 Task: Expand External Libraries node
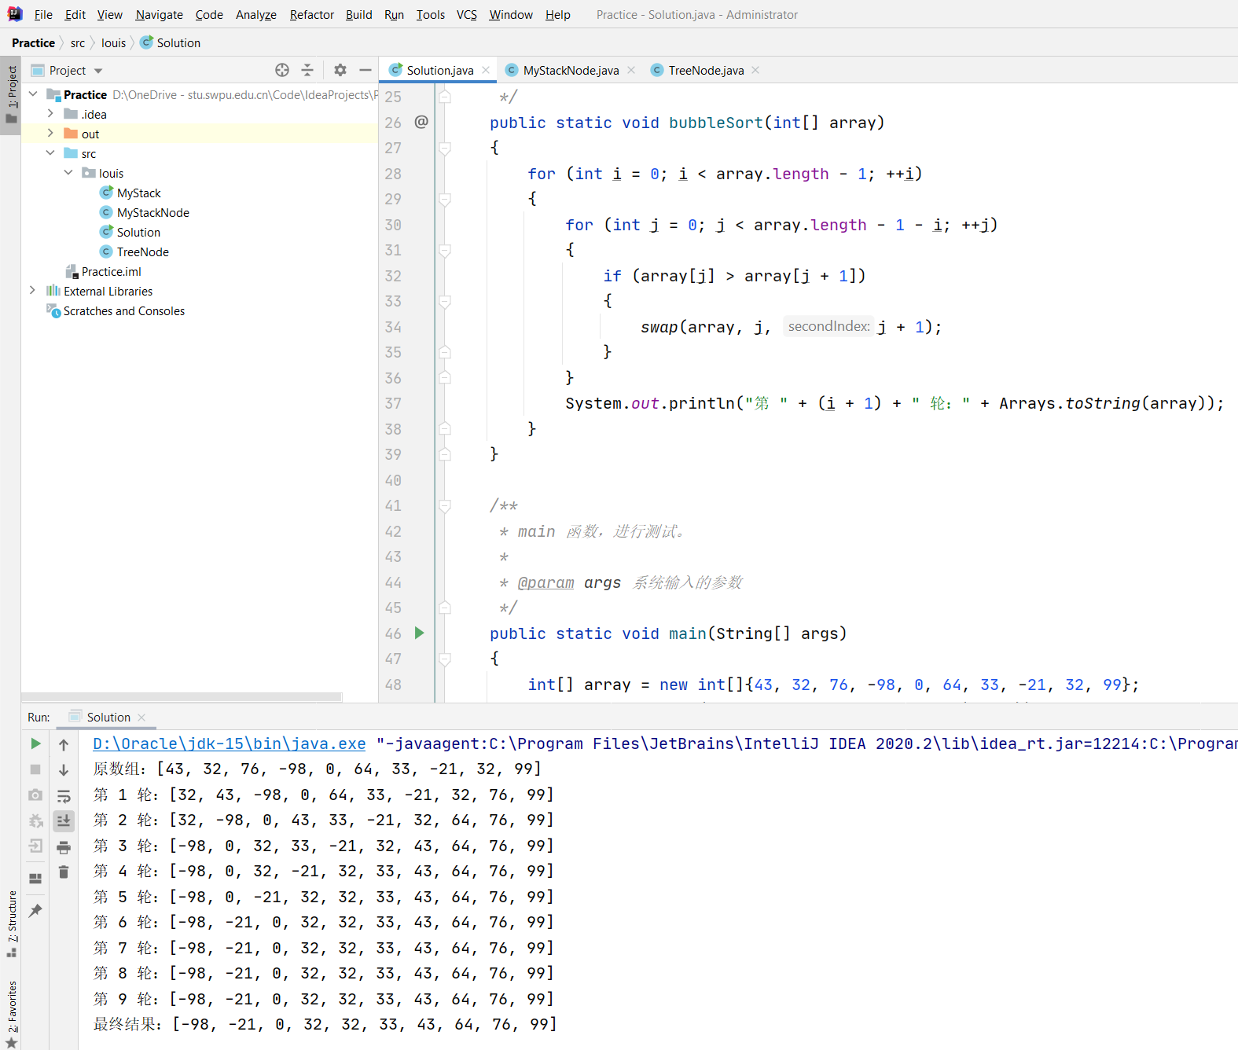point(33,291)
